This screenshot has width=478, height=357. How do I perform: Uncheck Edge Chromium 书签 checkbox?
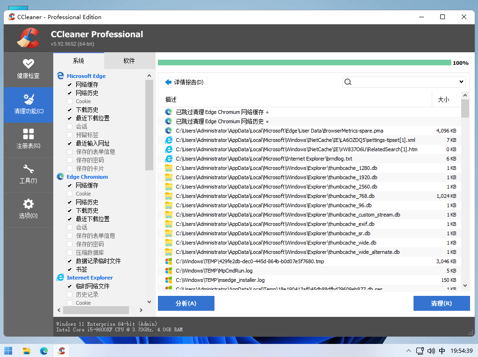(x=70, y=269)
